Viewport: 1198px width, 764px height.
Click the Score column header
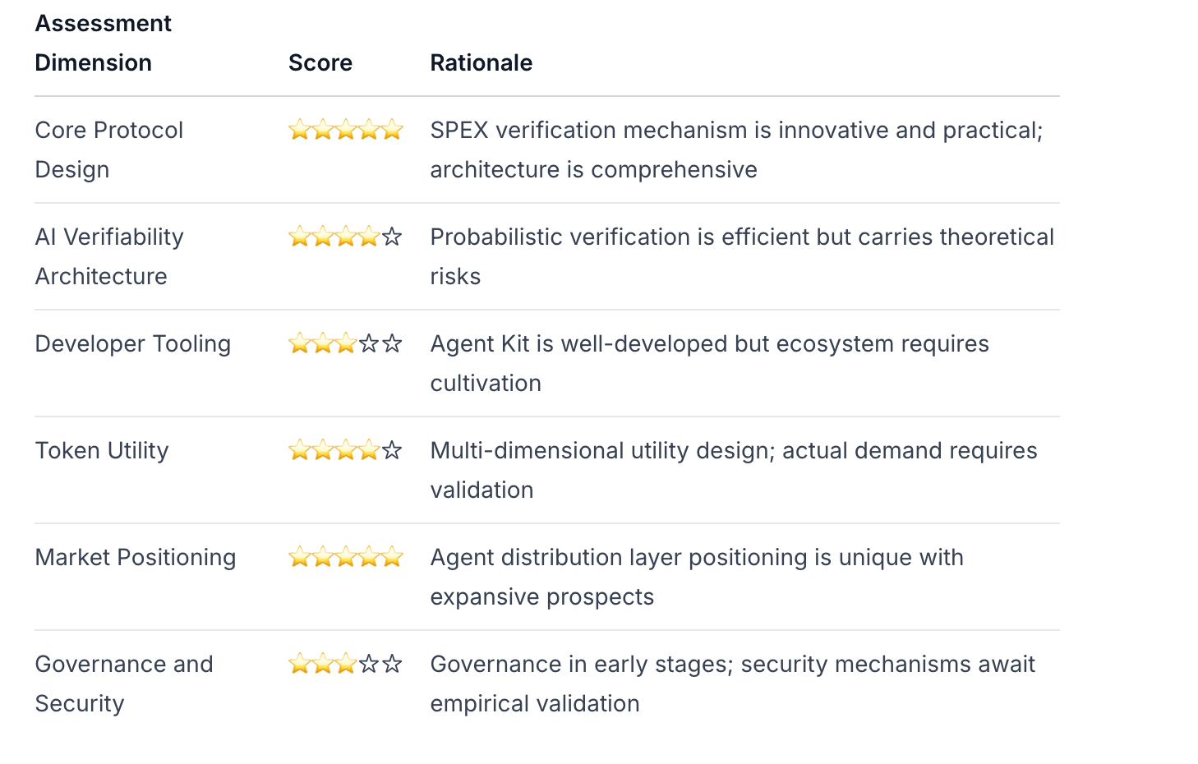pyautogui.click(x=320, y=62)
